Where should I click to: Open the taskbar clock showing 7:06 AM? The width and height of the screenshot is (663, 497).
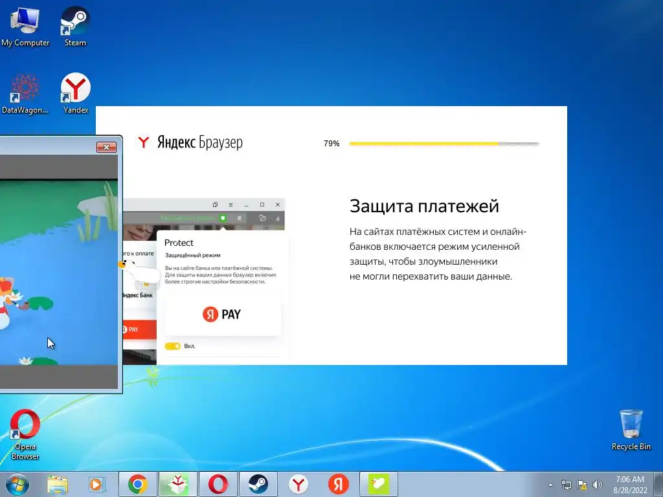(x=630, y=484)
